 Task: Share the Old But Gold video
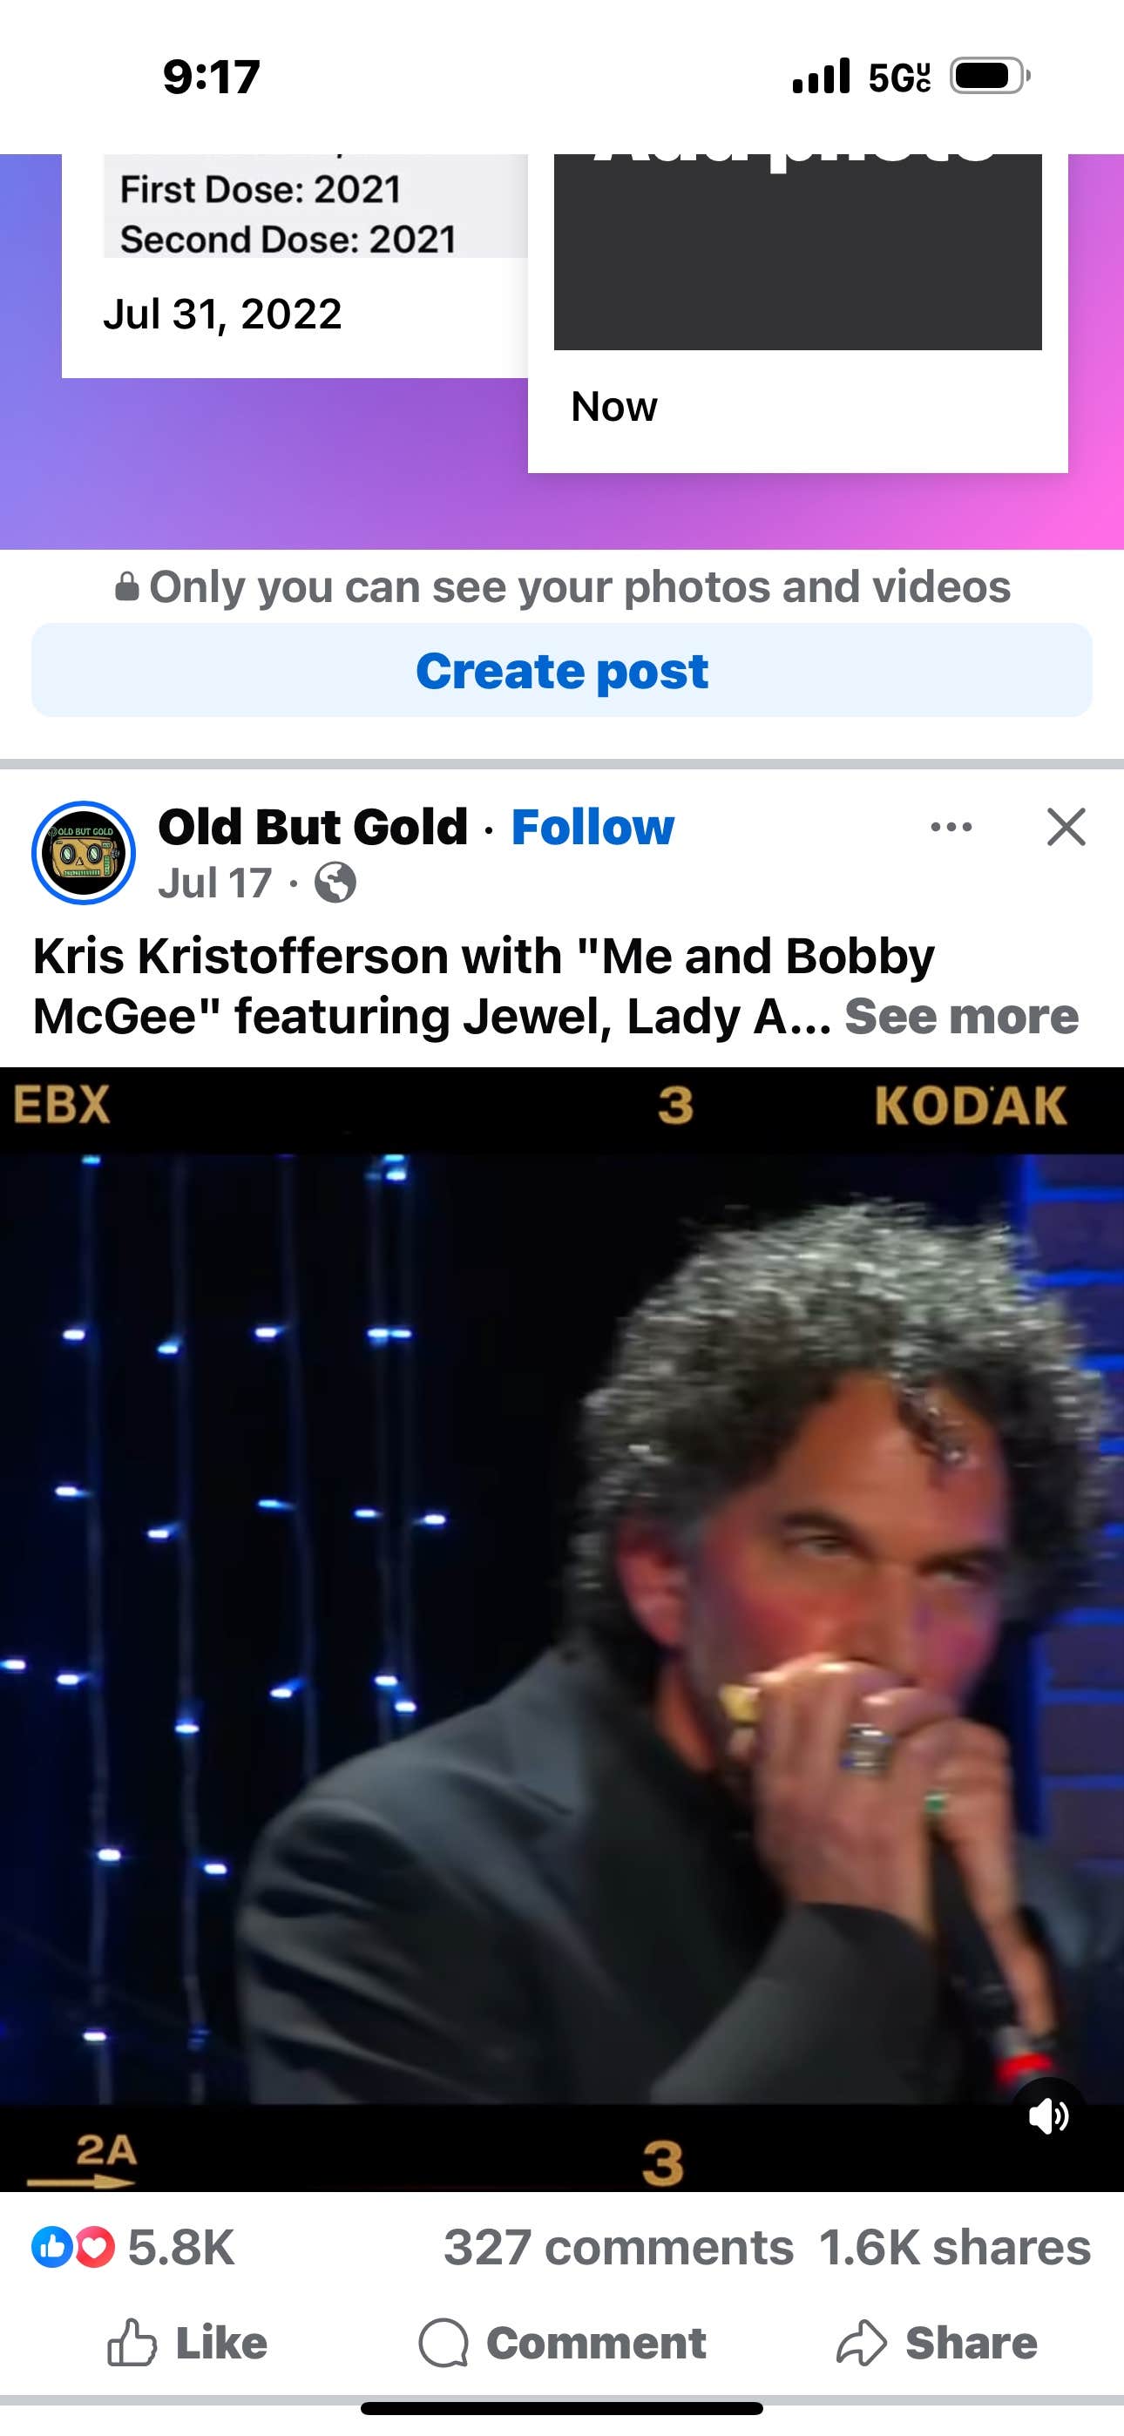(937, 2343)
